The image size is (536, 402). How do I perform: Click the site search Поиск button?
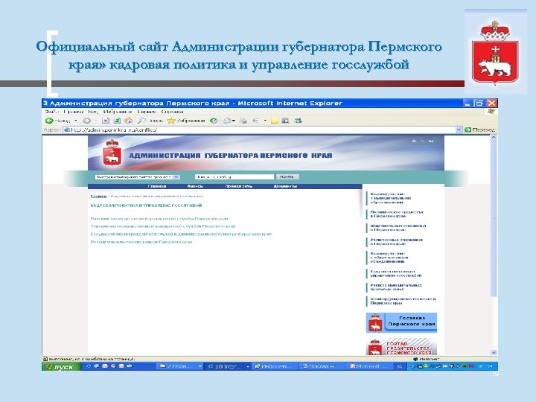287,176
